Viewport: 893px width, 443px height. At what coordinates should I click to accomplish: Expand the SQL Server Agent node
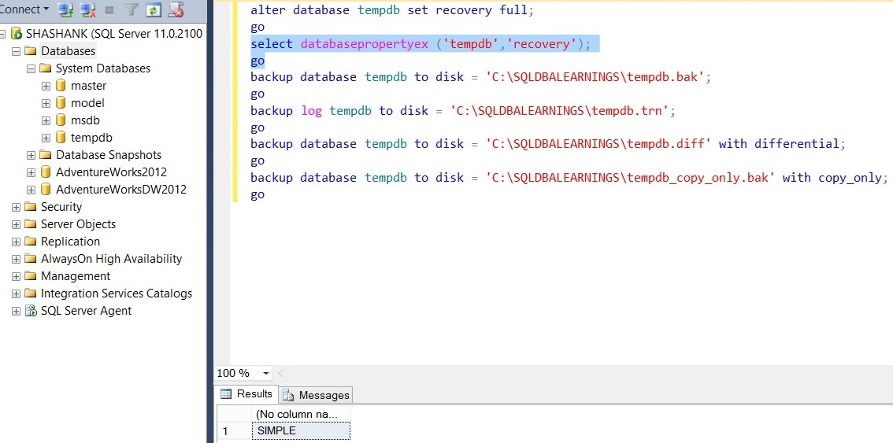tap(16, 311)
